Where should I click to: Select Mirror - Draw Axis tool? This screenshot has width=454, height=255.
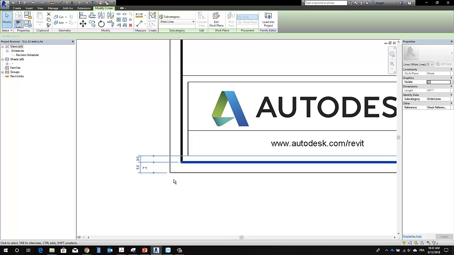pos(110,16)
